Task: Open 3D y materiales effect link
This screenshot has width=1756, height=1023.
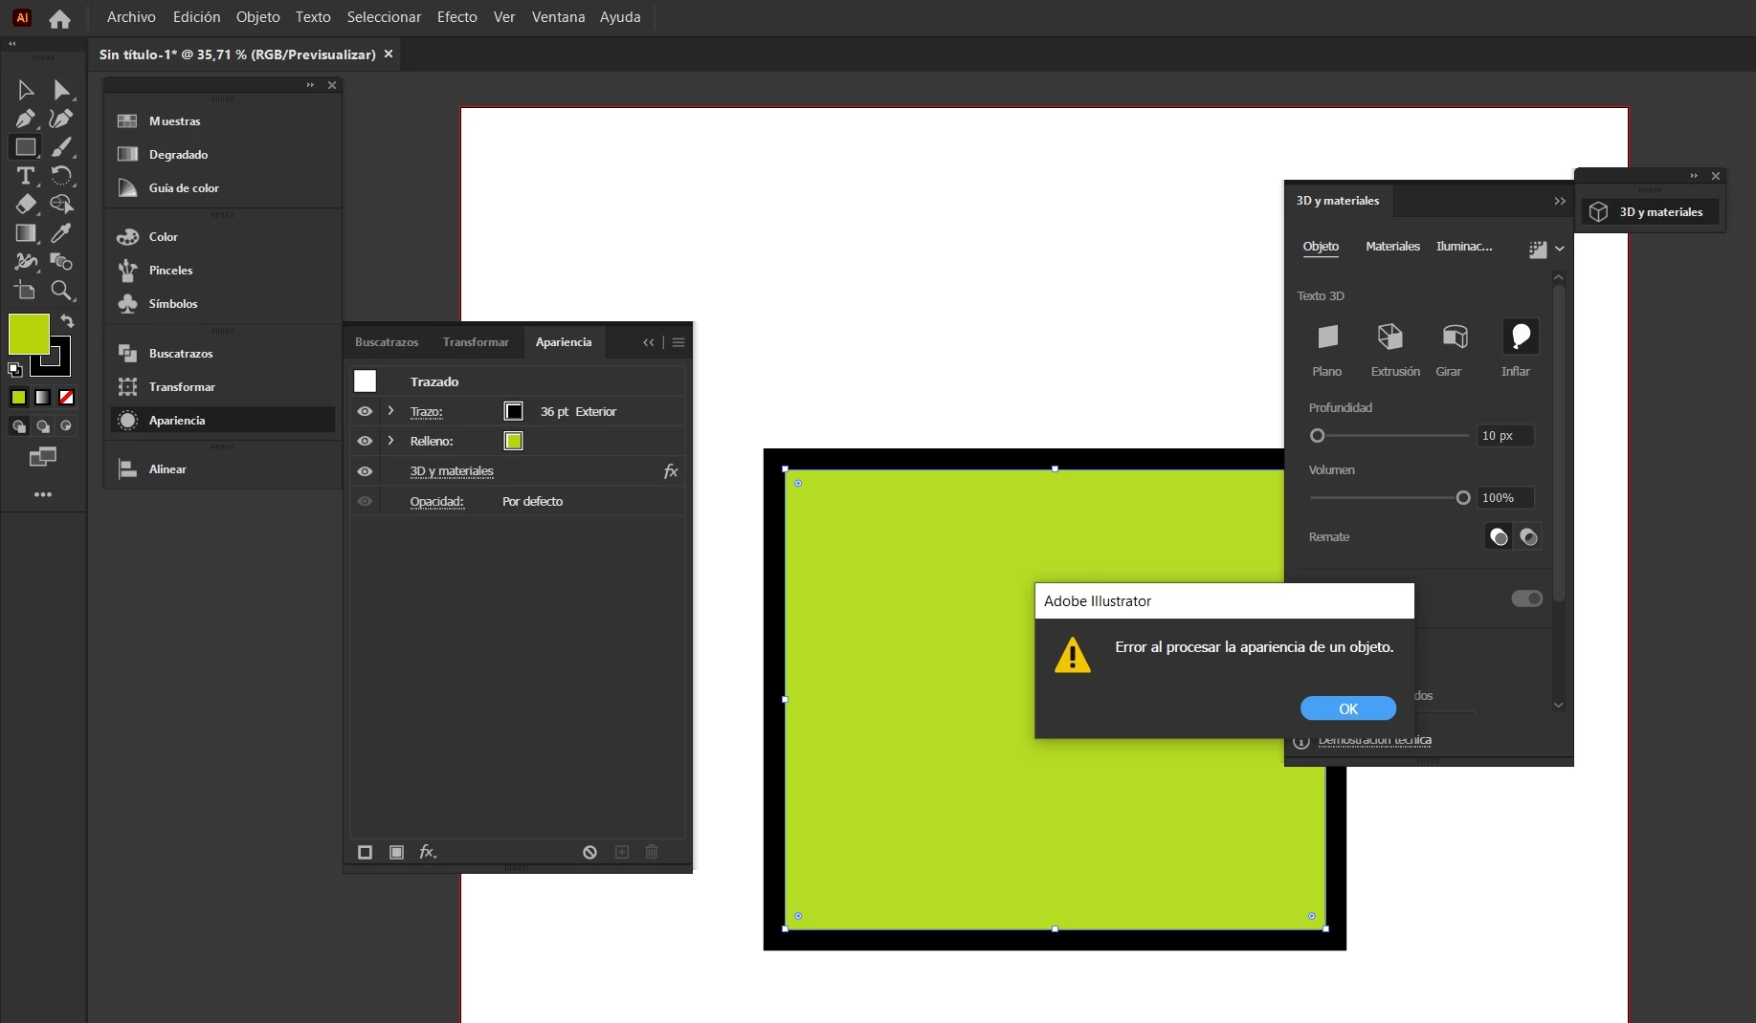Action: tap(452, 471)
